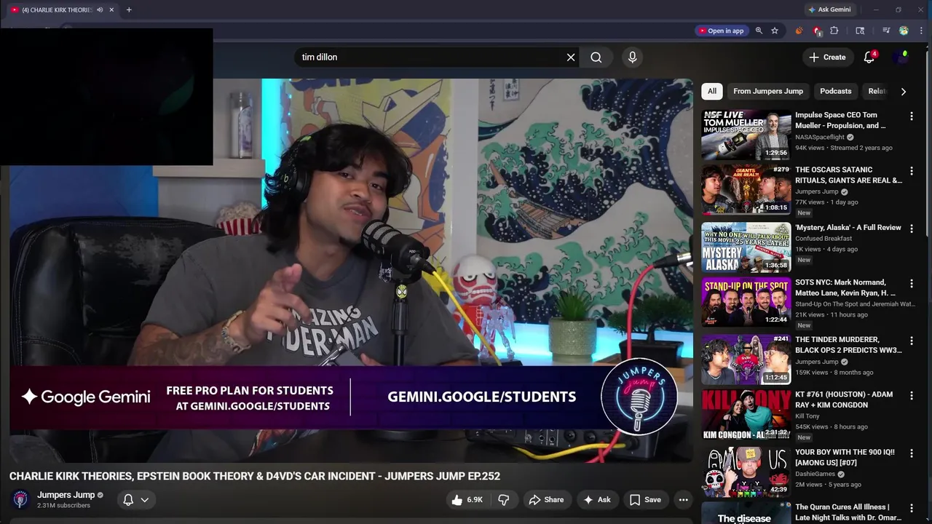Open the Confused Breakfast channel name
Image resolution: width=932 pixels, height=524 pixels.
pyautogui.click(x=824, y=239)
